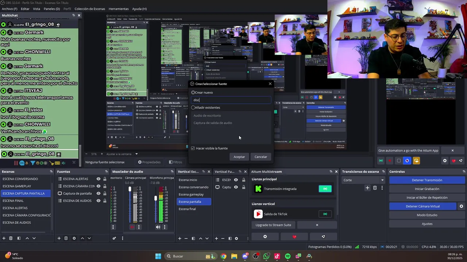
Task: Open the Paneles menu
Action: pyautogui.click(x=51, y=9)
